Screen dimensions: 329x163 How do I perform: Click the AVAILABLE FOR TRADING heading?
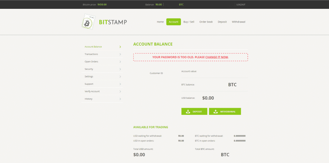[151, 127]
